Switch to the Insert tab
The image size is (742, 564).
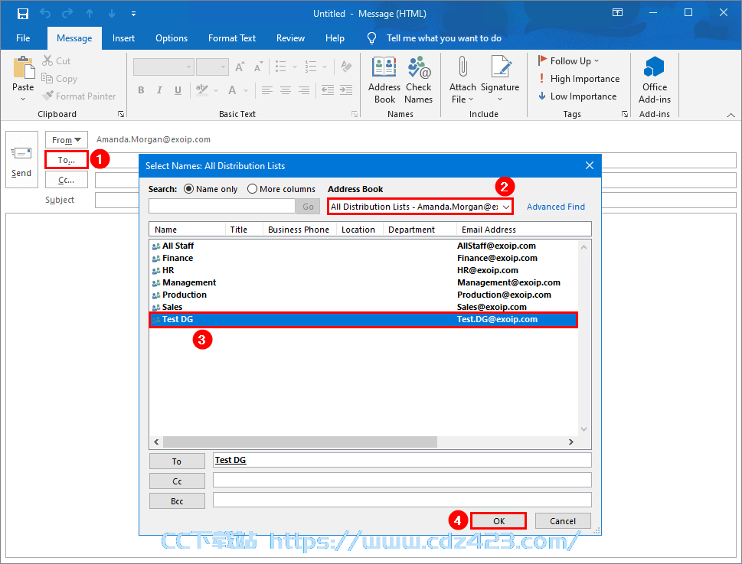pos(123,38)
